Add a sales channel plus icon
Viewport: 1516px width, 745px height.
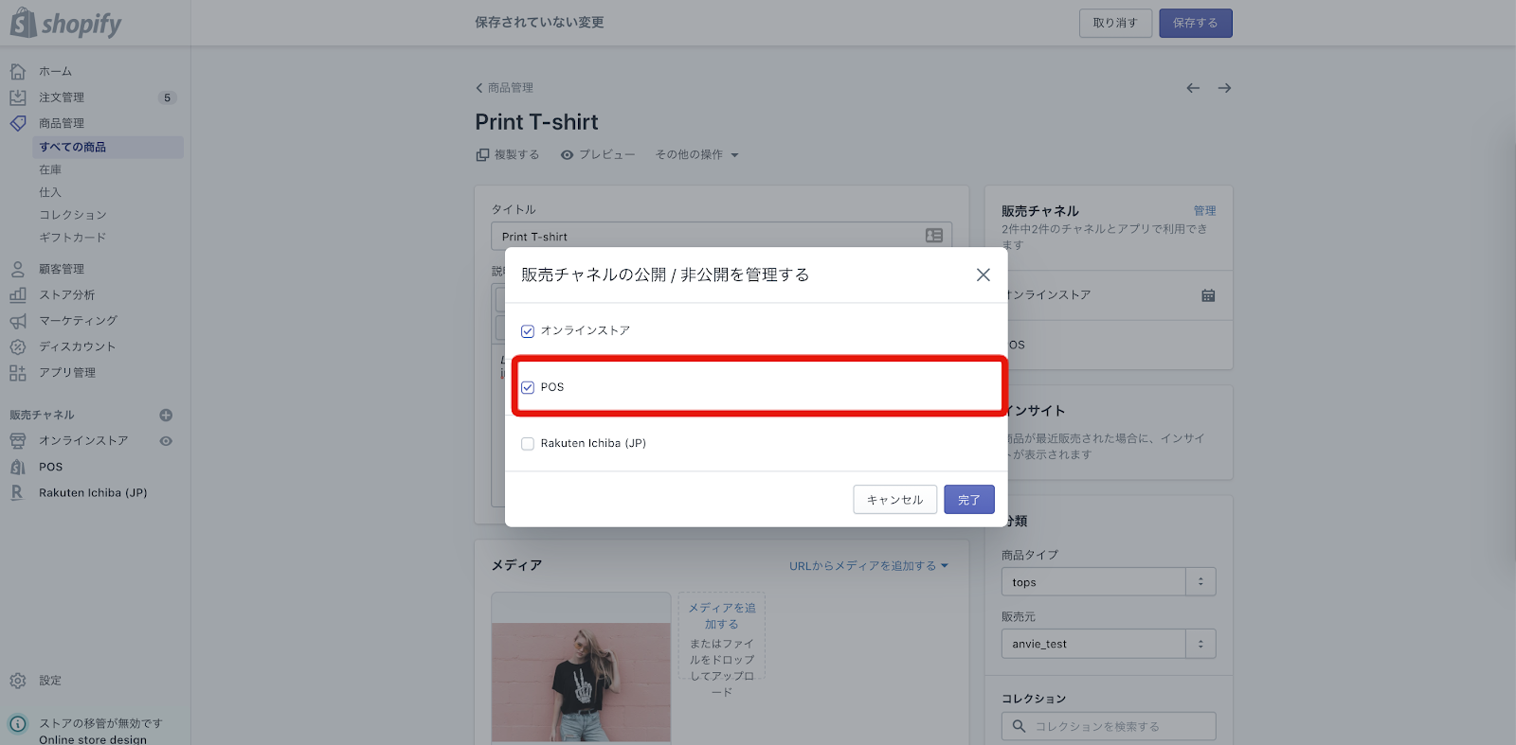(x=166, y=415)
